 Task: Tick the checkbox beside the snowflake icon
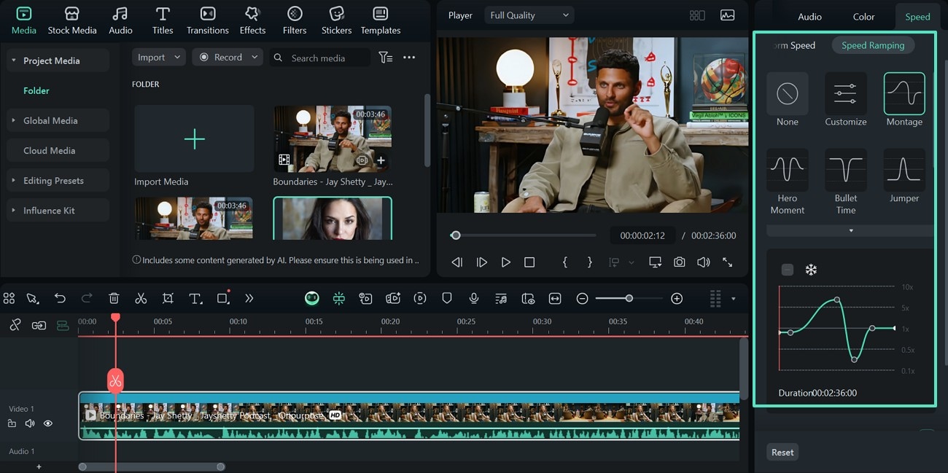coord(787,270)
